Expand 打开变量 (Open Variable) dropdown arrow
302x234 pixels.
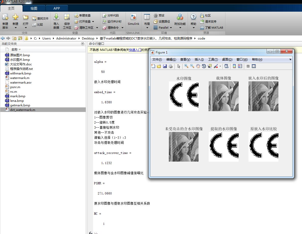[93, 22]
